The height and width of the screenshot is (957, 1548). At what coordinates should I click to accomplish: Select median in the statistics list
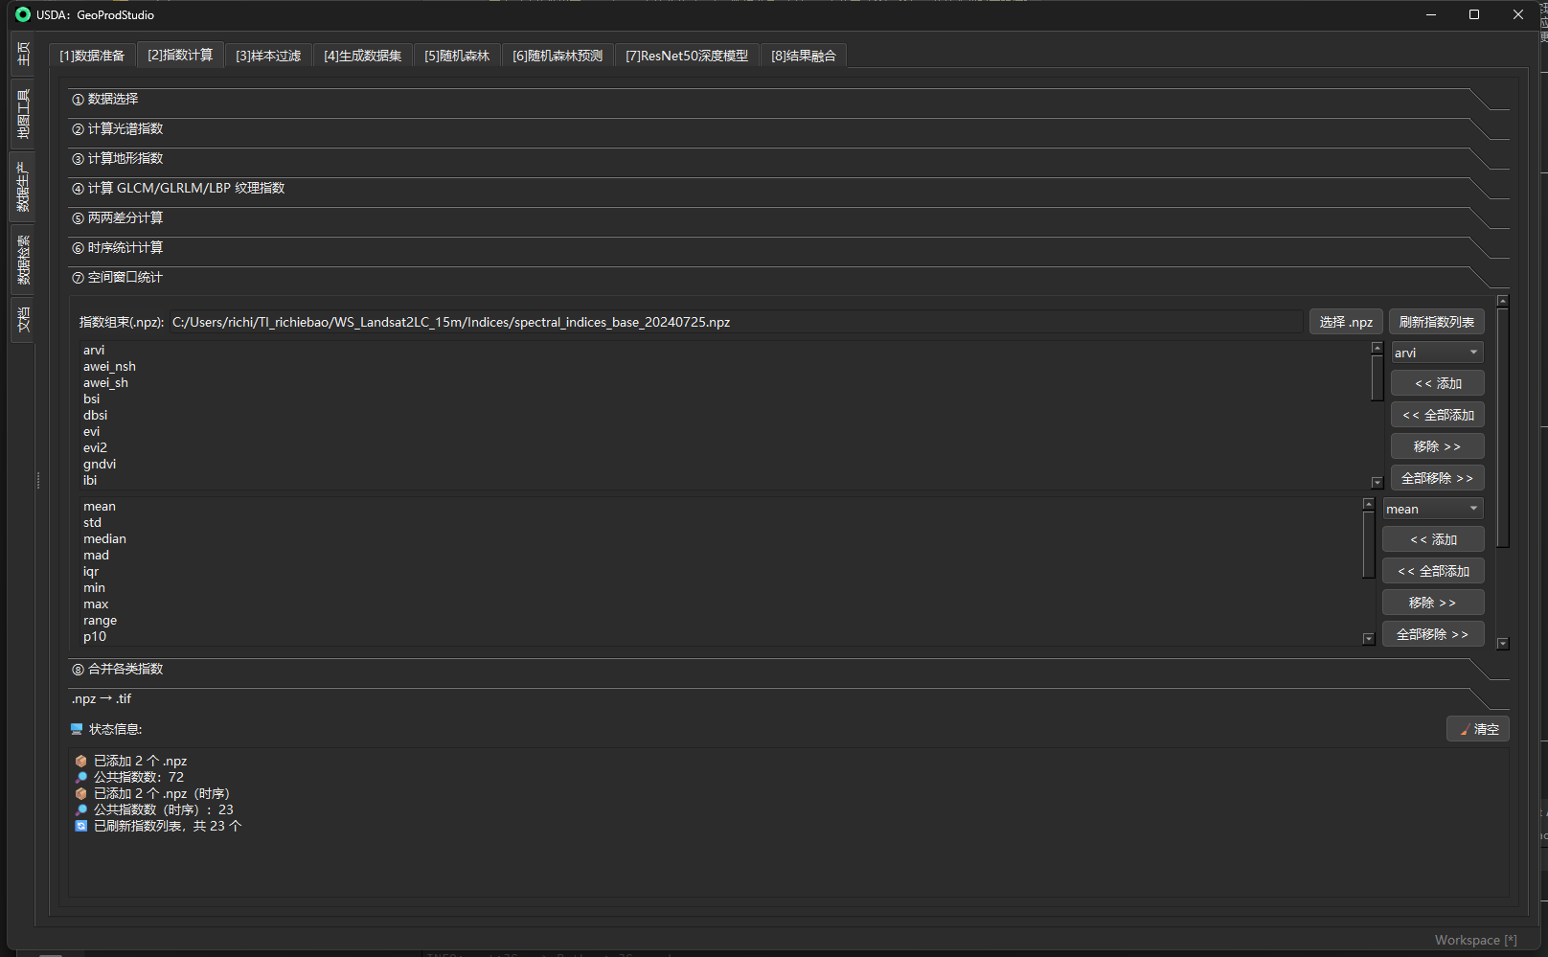[x=104, y=538]
